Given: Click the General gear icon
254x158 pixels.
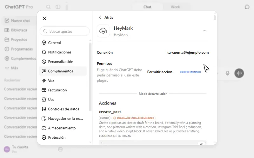Looking at the screenshot, I should coord(44,43).
